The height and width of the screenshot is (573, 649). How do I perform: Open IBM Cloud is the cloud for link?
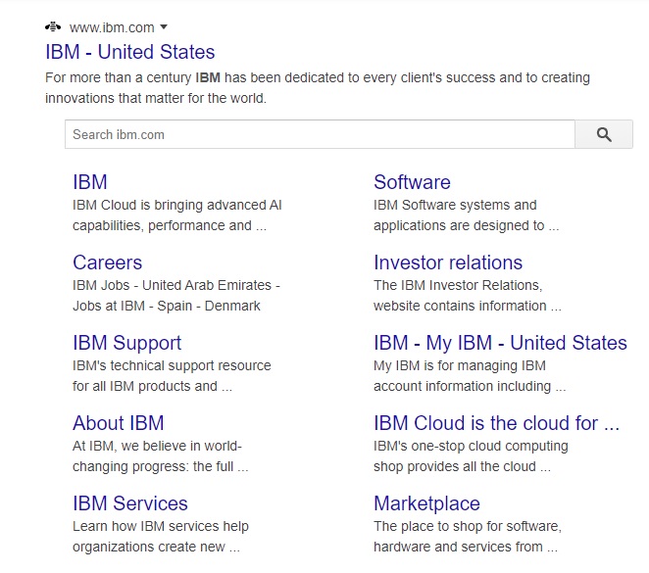click(496, 423)
